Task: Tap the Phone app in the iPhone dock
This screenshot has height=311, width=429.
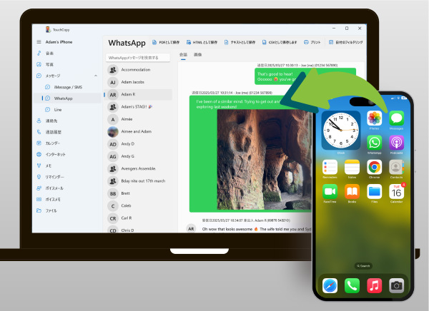Action: click(x=352, y=285)
